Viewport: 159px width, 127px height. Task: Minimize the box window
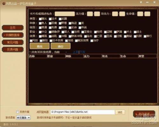point(147,2)
